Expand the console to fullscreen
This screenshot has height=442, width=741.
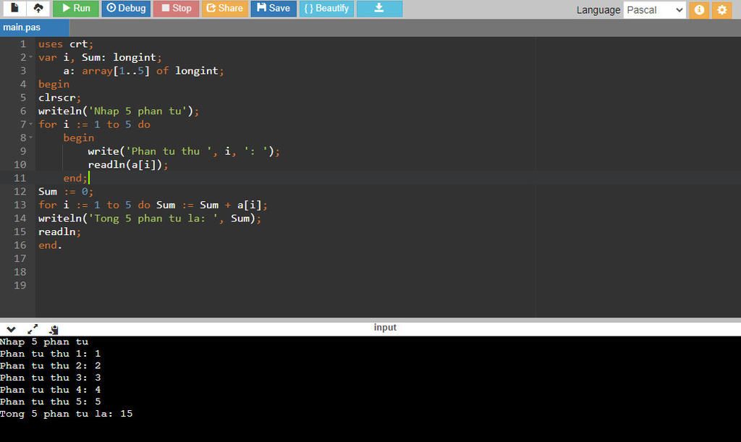(x=33, y=329)
